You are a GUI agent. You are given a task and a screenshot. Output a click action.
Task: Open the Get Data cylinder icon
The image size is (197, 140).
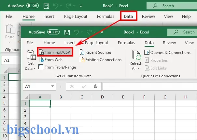pos(31,55)
